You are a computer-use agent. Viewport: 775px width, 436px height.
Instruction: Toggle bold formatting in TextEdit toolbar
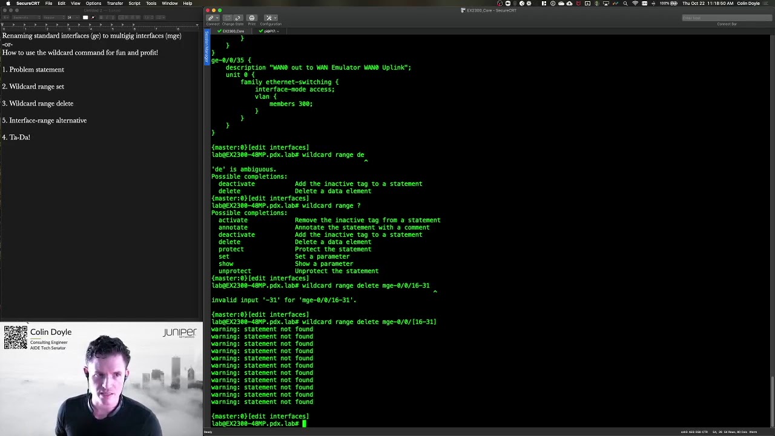click(x=100, y=18)
